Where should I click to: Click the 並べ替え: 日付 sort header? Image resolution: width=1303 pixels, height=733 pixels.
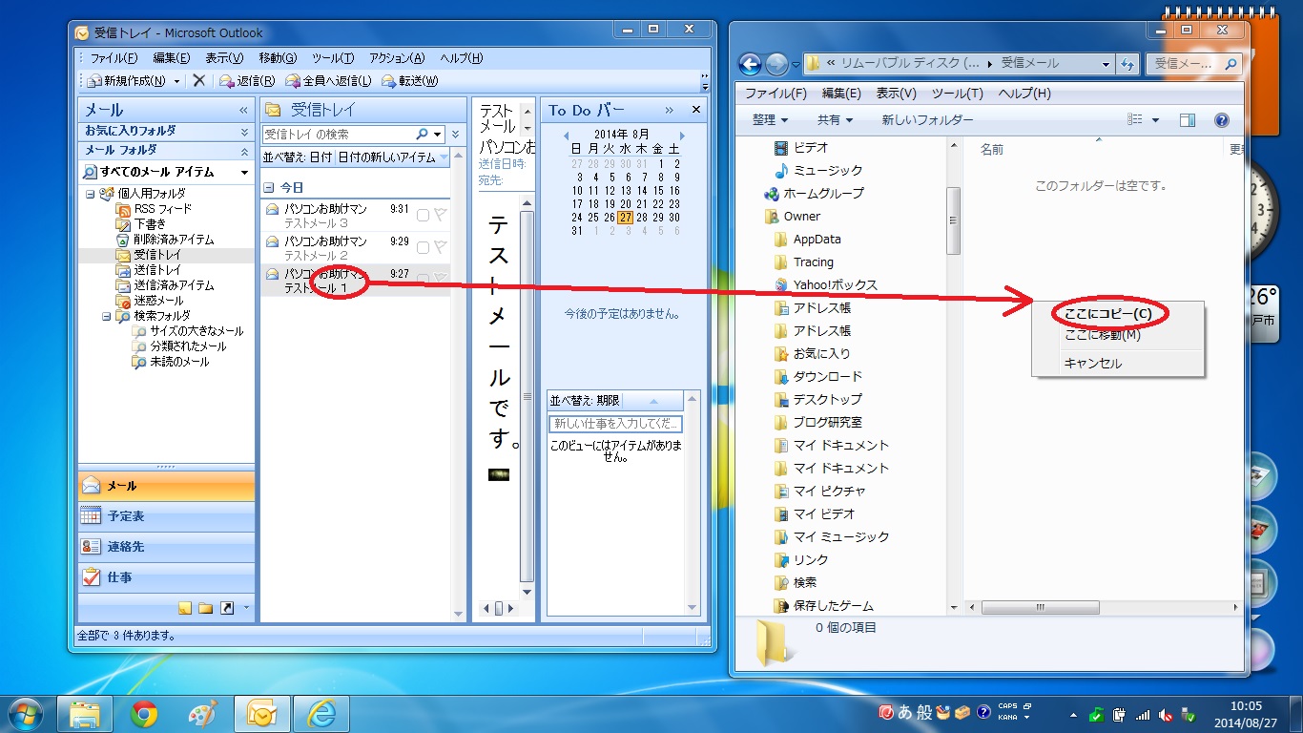click(297, 157)
